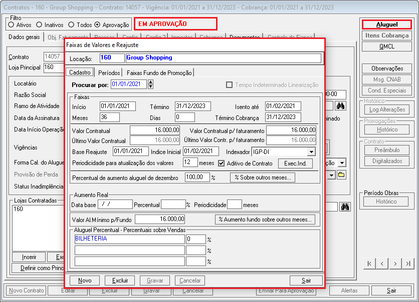Image resolution: width=419 pixels, height=302 pixels.
Task: Click Sair in Faixas dialog
Action: pyautogui.click(x=306, y=280)
